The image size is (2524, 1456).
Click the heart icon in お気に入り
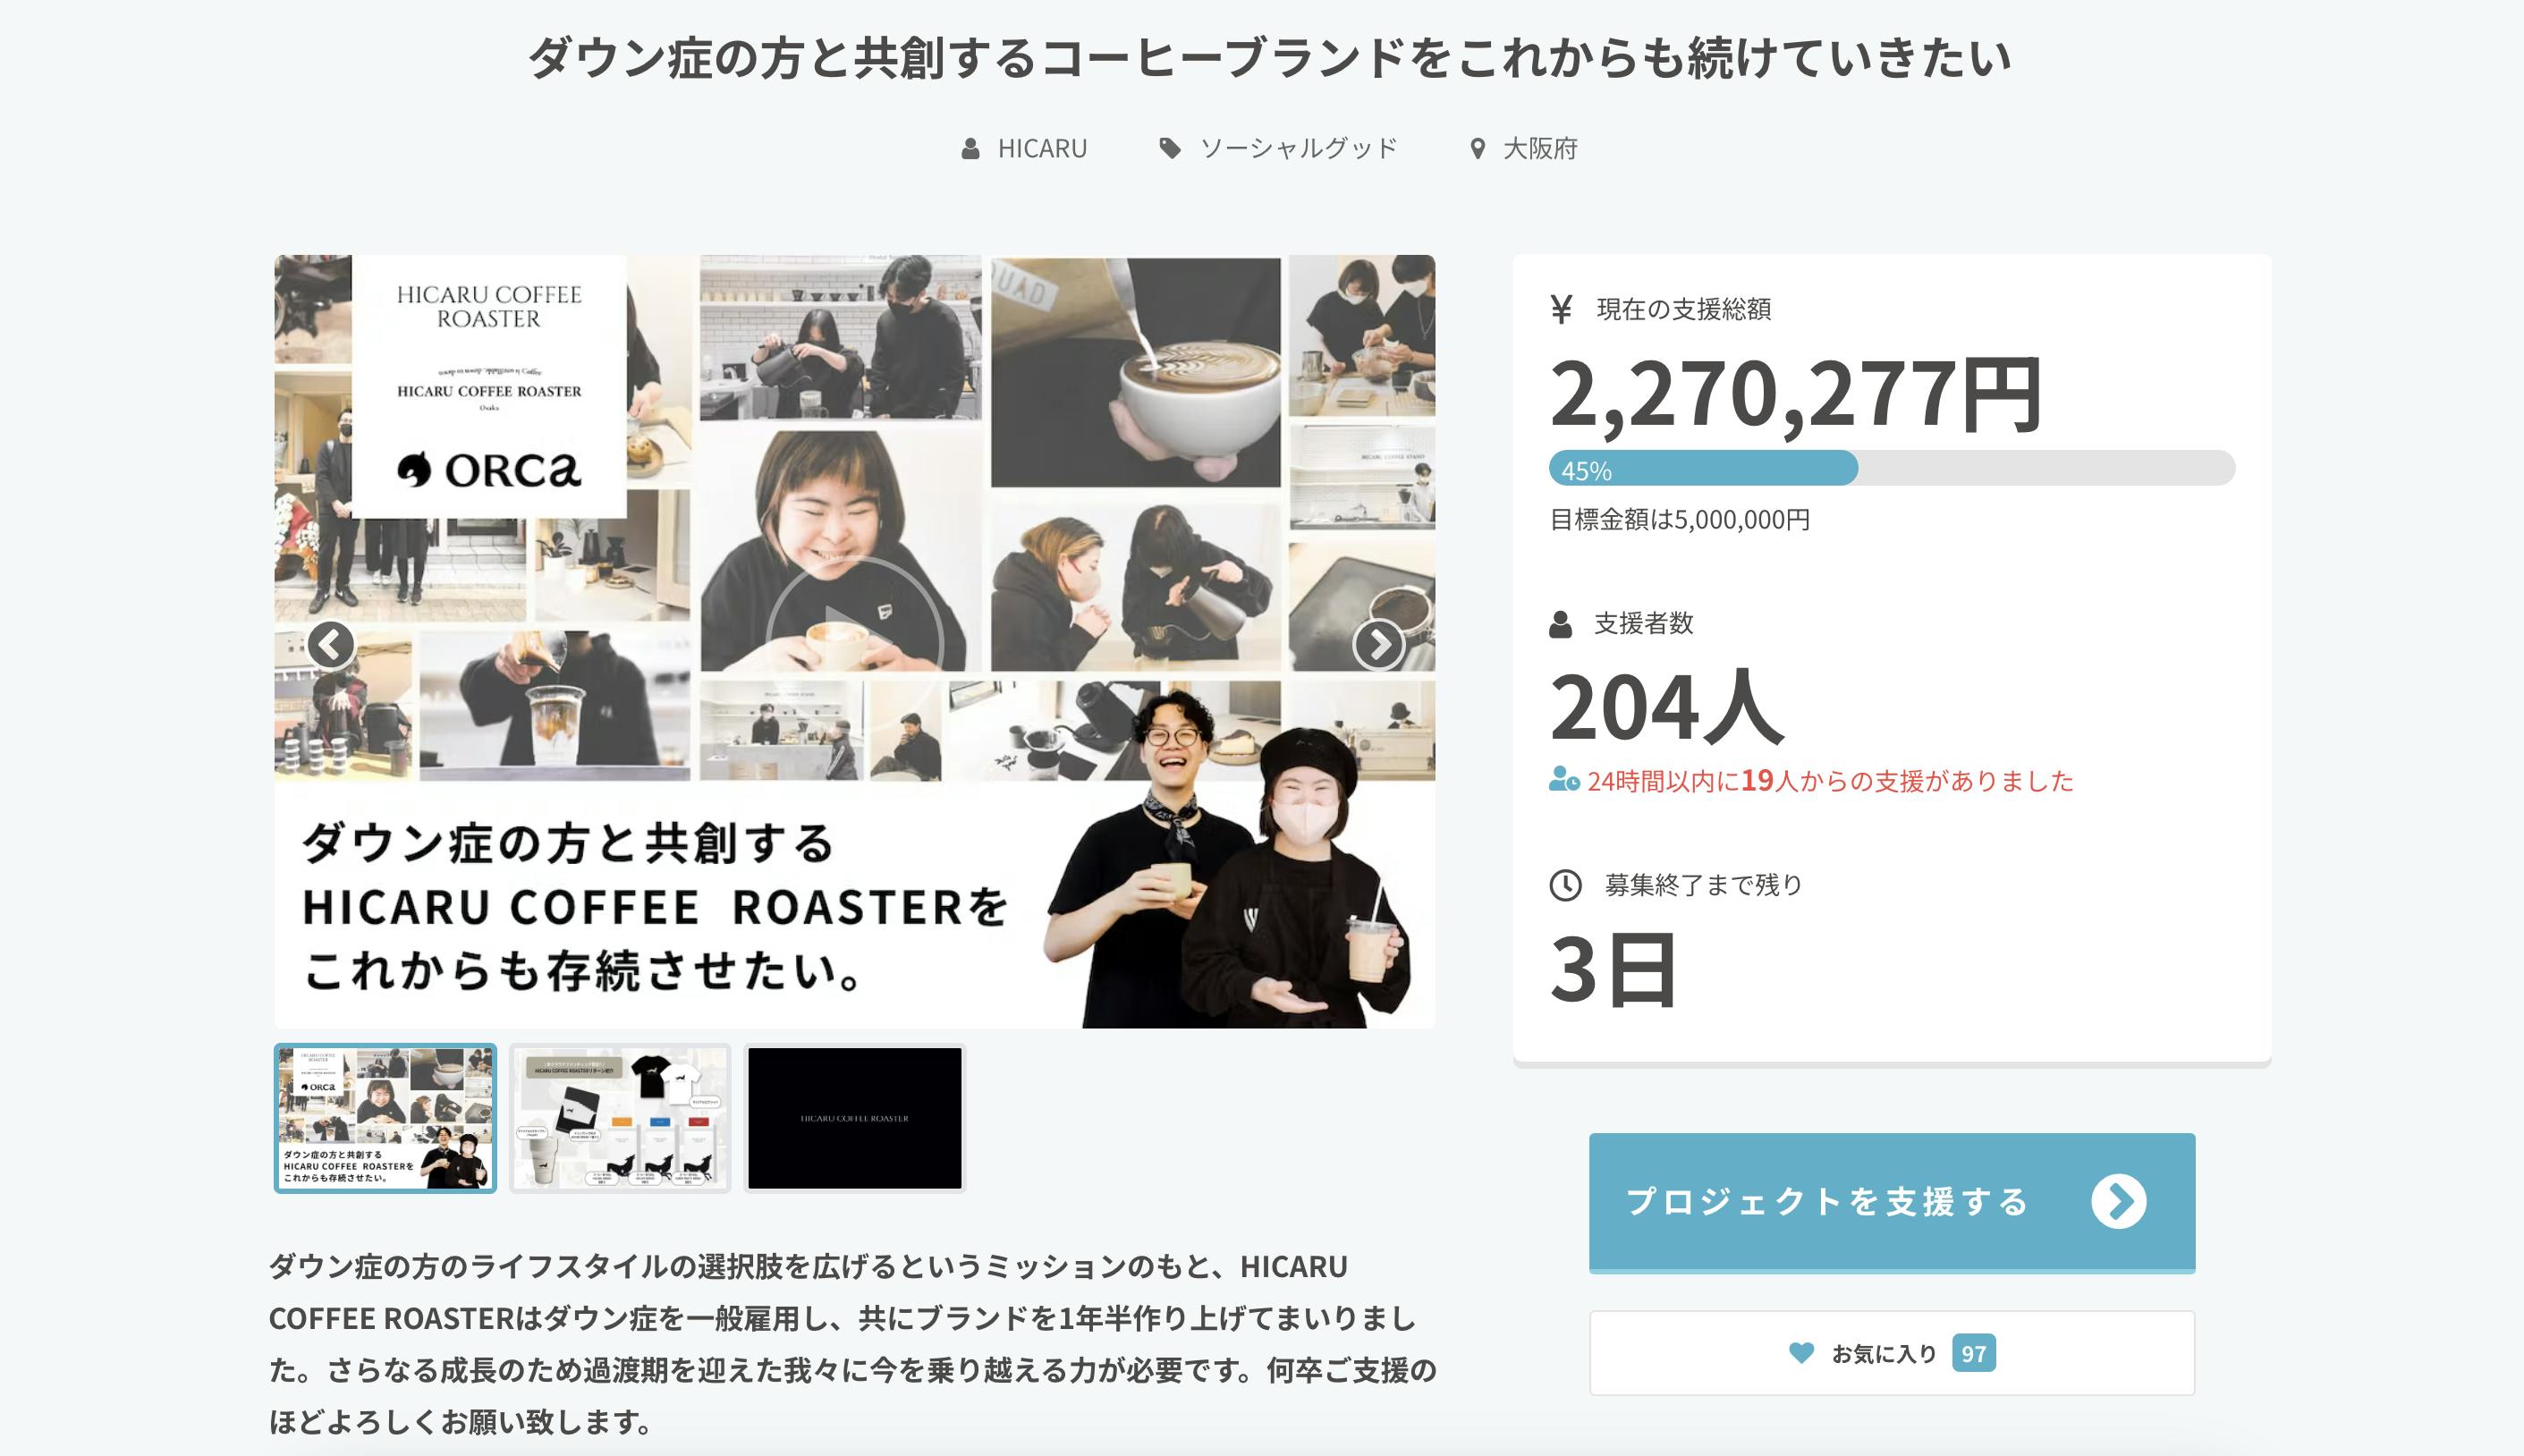pos(1801,1353)
